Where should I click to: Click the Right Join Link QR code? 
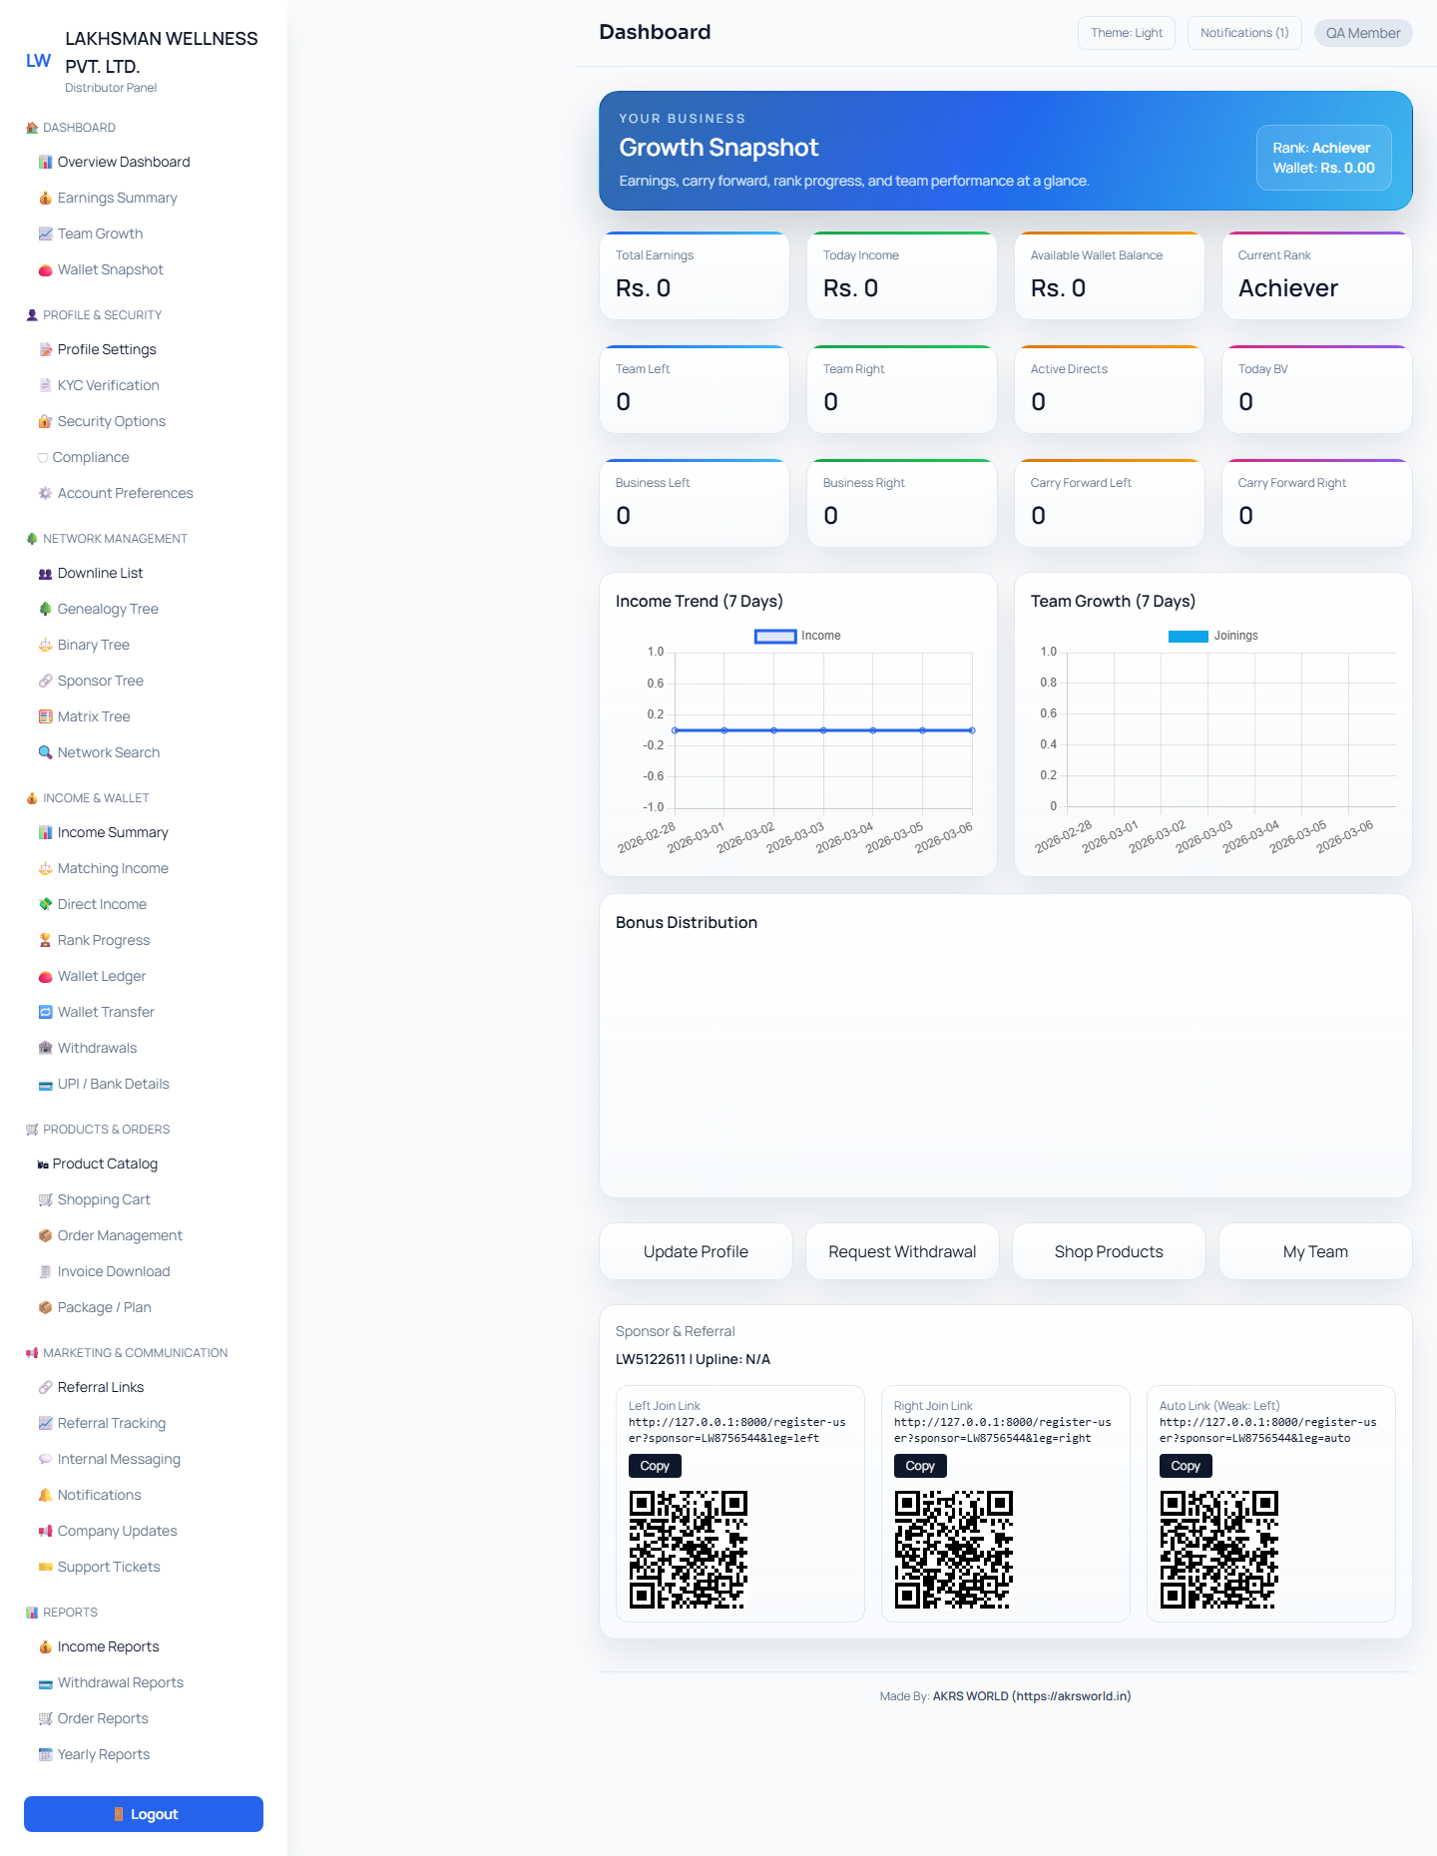[953, 1550]
